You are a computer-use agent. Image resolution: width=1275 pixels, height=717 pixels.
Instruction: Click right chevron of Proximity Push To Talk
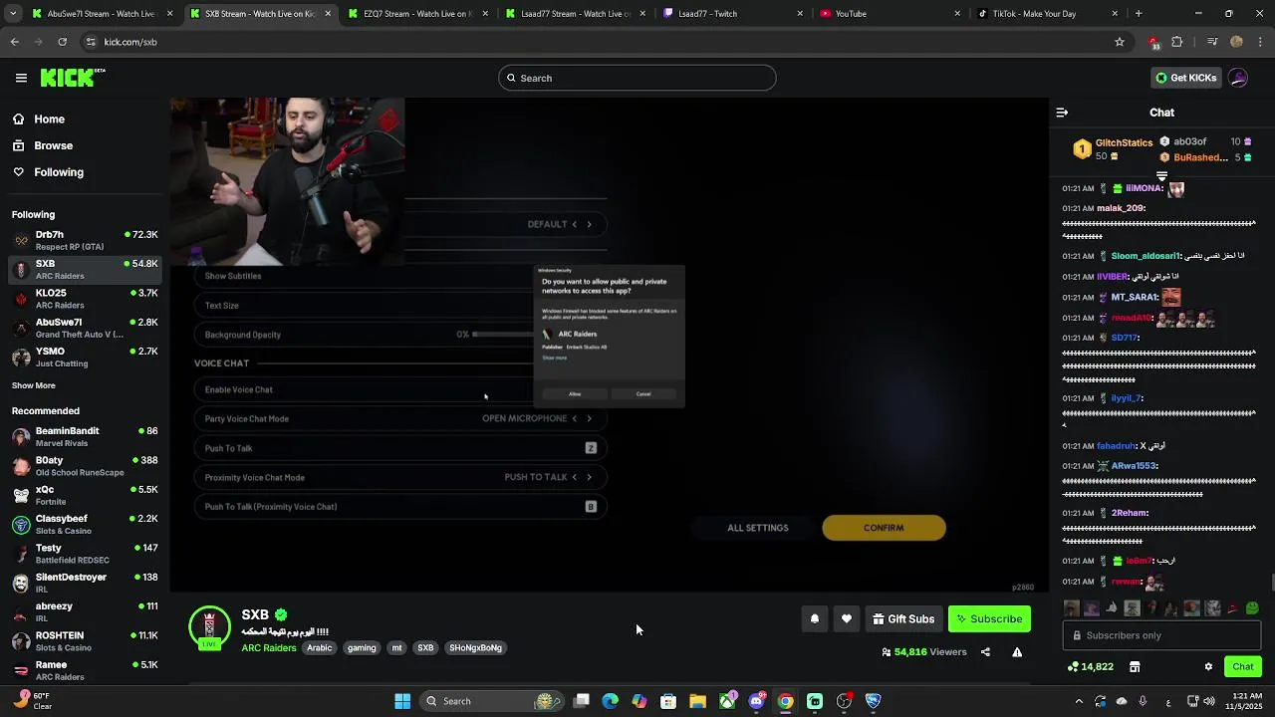pyautogui.click(x=589, y=477)
